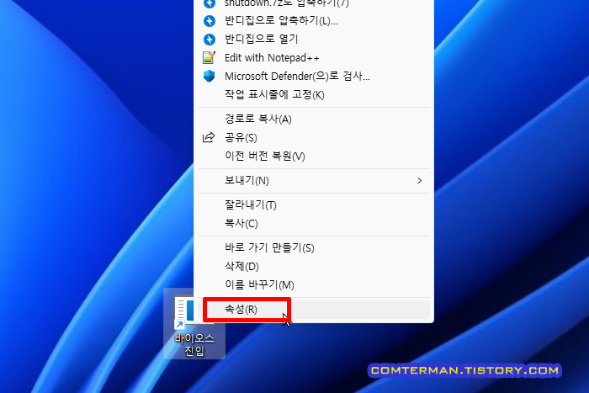Select 작업 표시줄에 고정(K)
589x393 pixels.
click(x=314, y=95)
